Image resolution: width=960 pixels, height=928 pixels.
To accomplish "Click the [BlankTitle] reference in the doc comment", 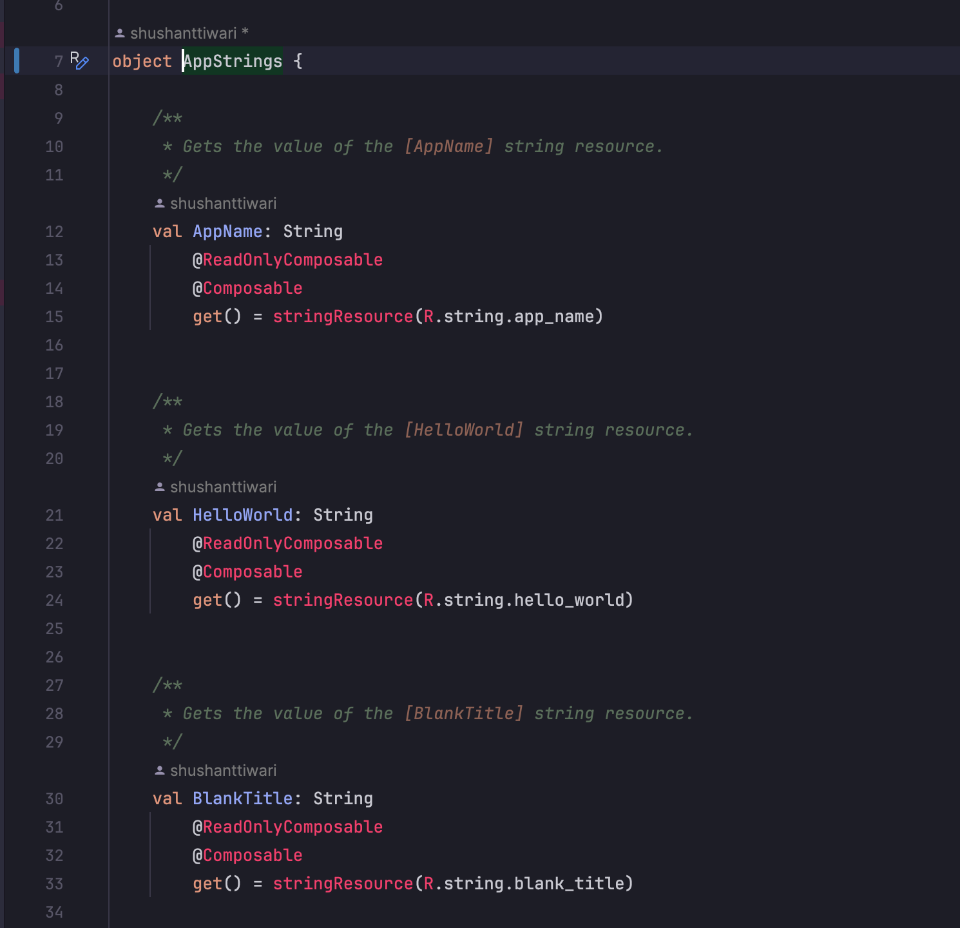I will click(464, 713).
